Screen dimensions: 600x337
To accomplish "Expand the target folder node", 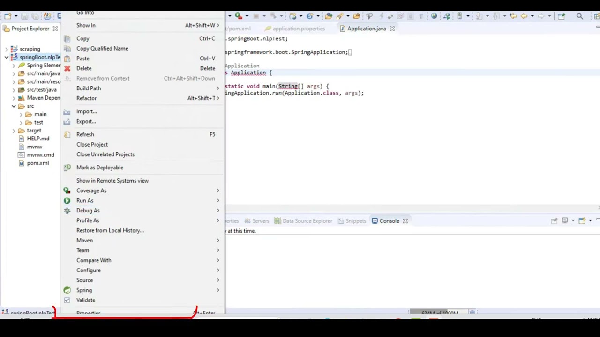I will point(14,131).
